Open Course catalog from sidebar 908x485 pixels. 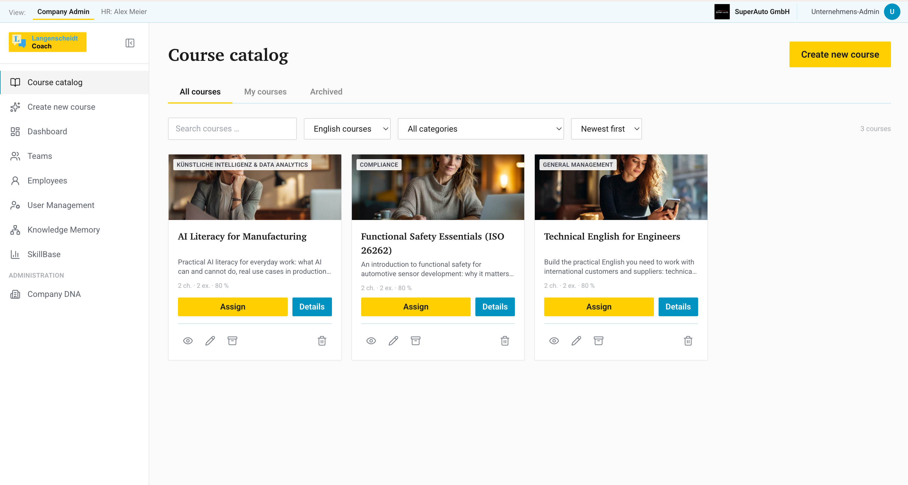tap(74, 82)
